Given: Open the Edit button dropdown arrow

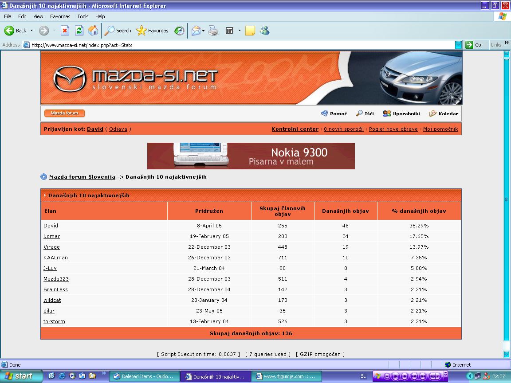Looking at the screenshot, I should [x=240, y=31].
